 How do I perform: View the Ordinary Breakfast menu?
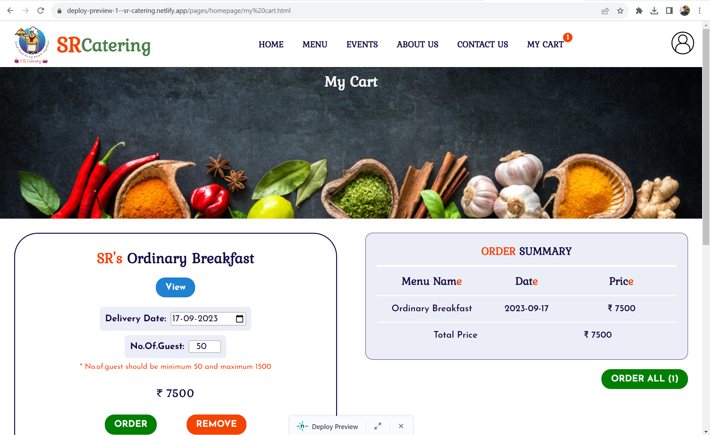point(175,287)
